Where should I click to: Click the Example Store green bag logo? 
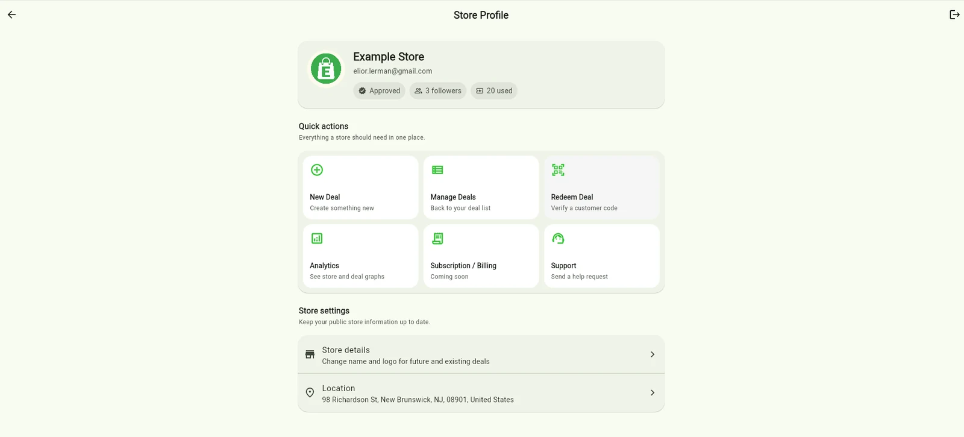coord(326,69)
